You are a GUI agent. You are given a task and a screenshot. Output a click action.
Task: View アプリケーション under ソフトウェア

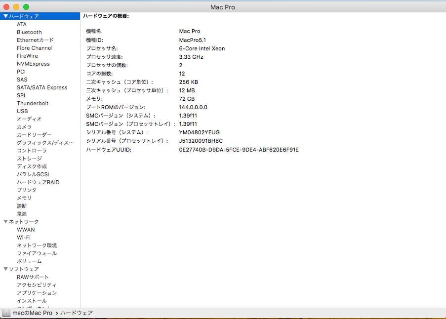[37, 292]
